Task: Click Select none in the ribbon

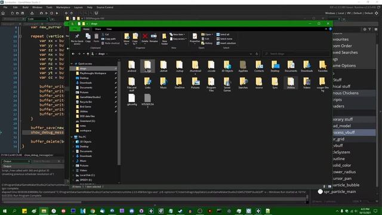Action: [224, 39]
